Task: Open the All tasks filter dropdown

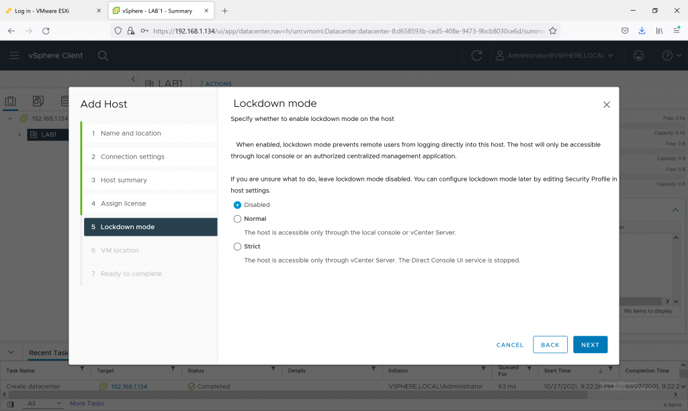Action: pos(44,404)
